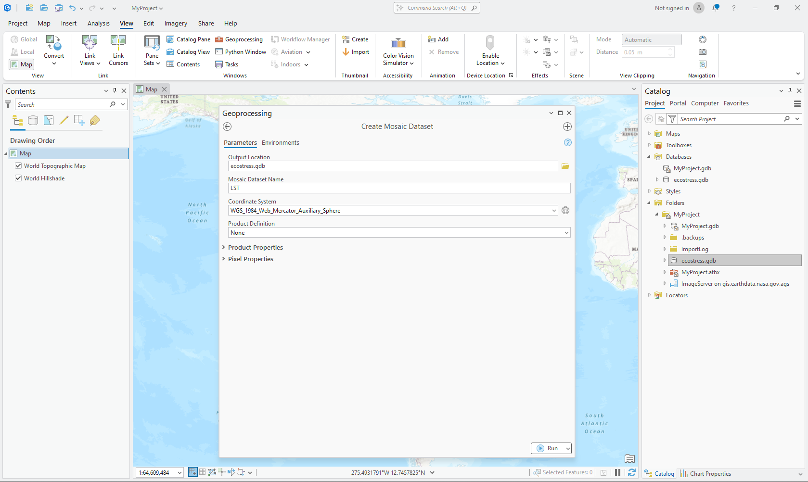Screen dimensions: 808x482
Task: Open coordinate system globe picker
Action: coord(565,210)
